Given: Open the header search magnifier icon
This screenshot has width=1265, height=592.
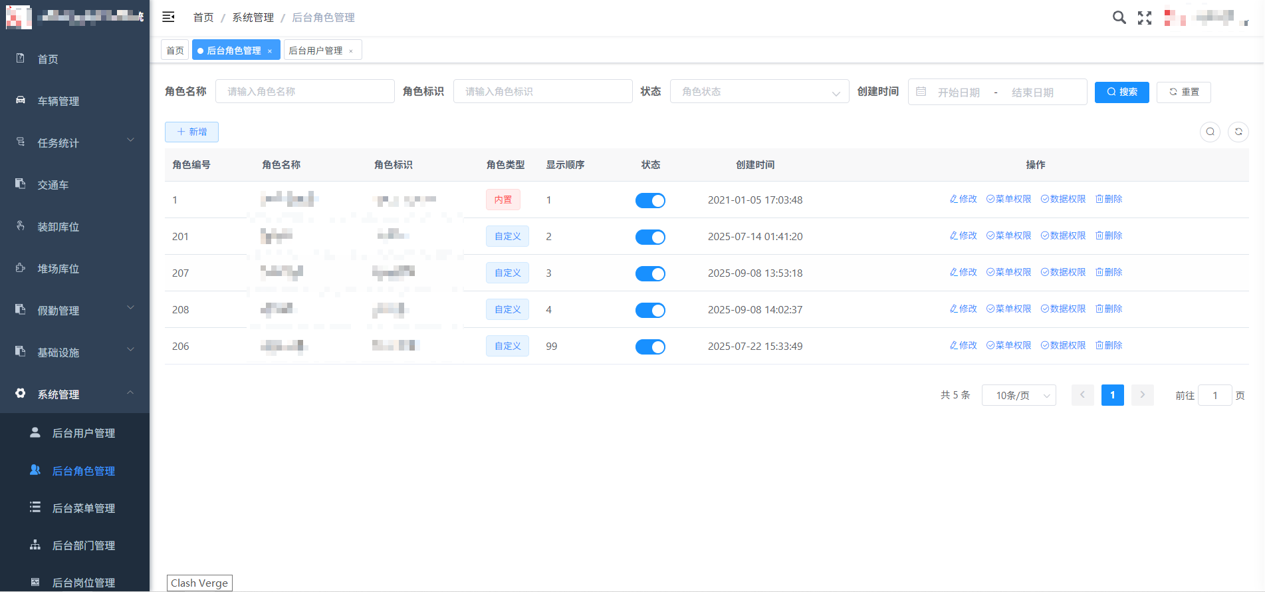Looking at the screenshot, I should click(x=1119, y=17).
